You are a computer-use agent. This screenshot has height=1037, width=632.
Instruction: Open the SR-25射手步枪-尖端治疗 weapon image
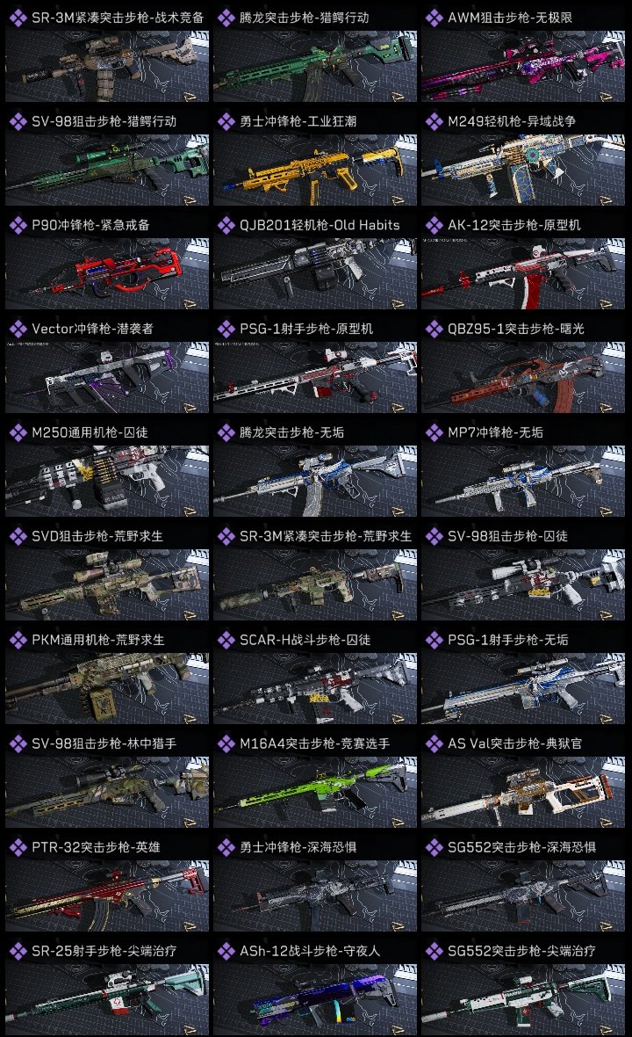click(107, 999)
